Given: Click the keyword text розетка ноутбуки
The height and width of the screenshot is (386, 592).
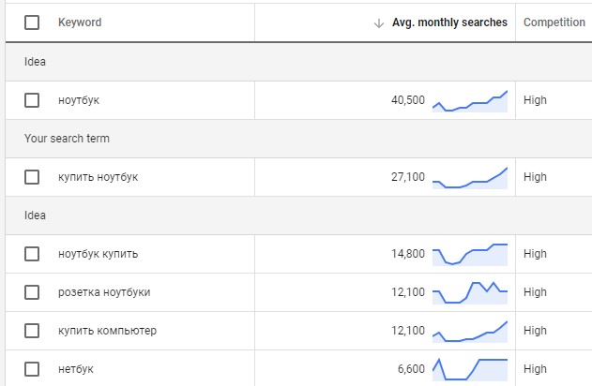Looking at the screenshot, I should tap(103, 292).
